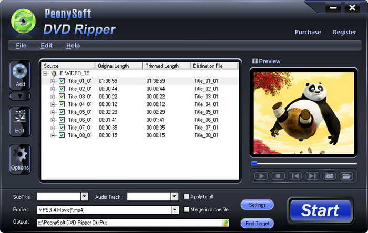Click the E:\VIDEO_TS disc icon
The width and height of the screenshot is (368, 233).
click(x=54, y=73)
